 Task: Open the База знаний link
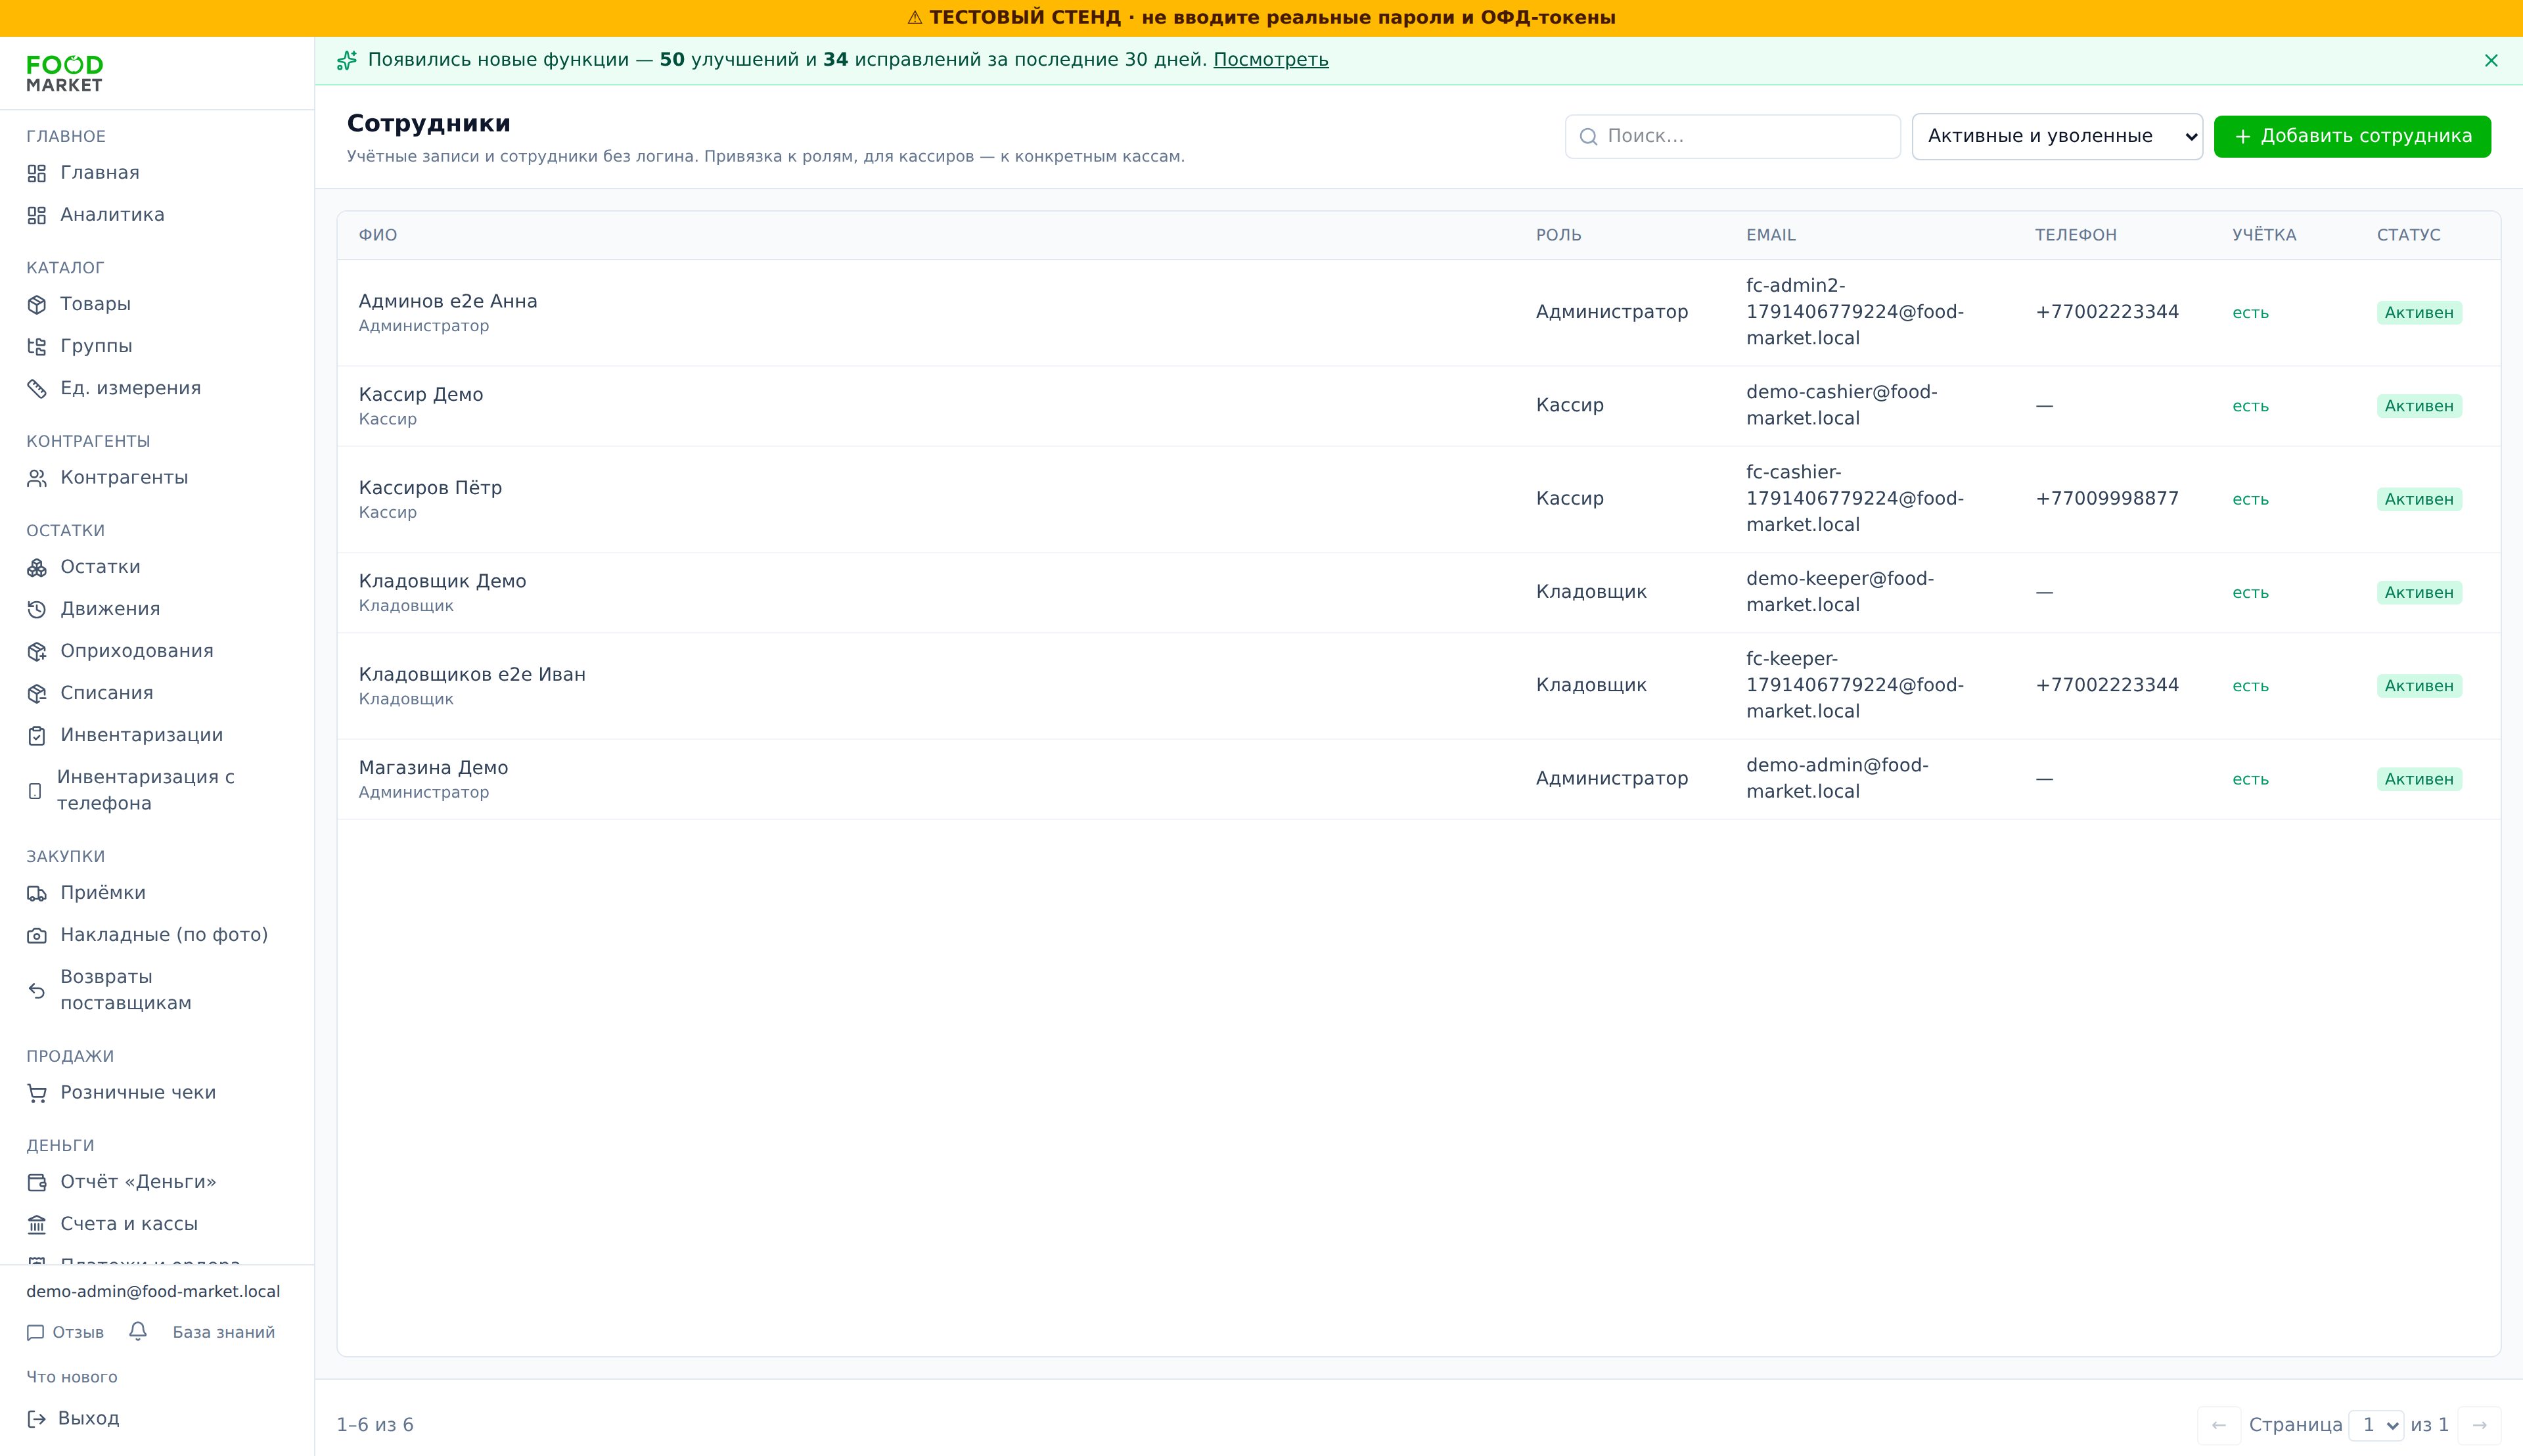(x=223, y=1332)
